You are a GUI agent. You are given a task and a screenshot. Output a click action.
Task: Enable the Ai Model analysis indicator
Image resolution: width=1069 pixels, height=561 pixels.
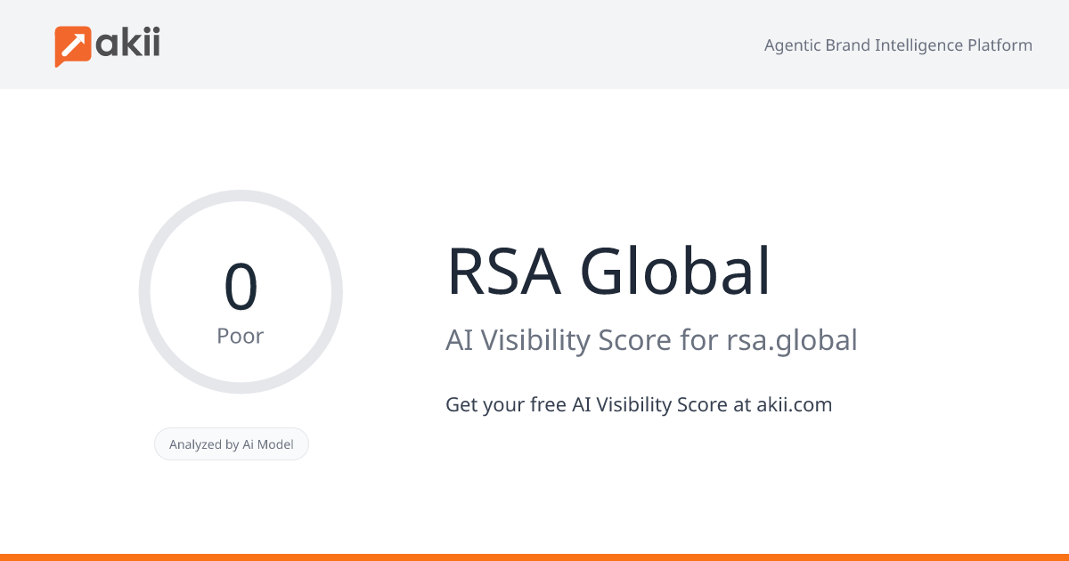232,443
